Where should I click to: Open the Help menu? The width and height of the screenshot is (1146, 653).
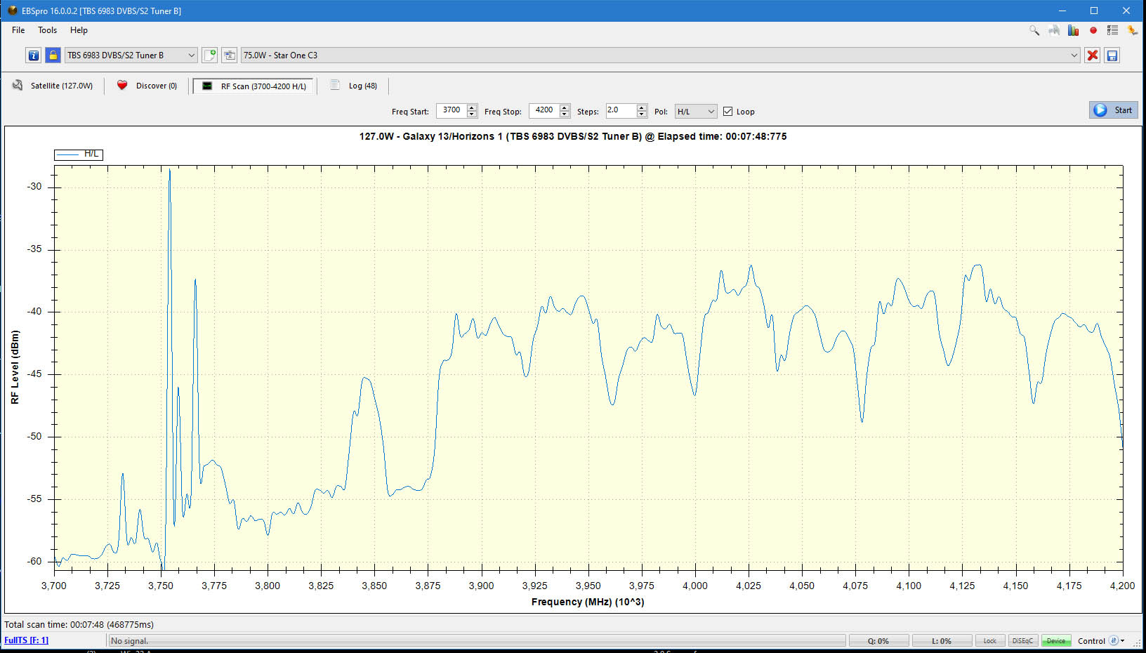click(79, 30)
